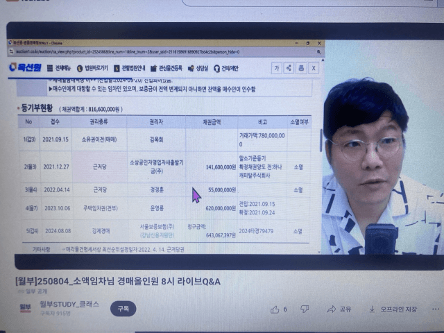Click the 기타사항 row label

[42, 250]
